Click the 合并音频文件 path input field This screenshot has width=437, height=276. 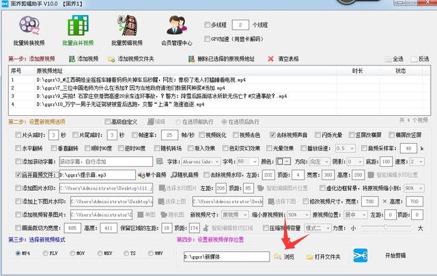pyautogui.click(x=95, y=174)
